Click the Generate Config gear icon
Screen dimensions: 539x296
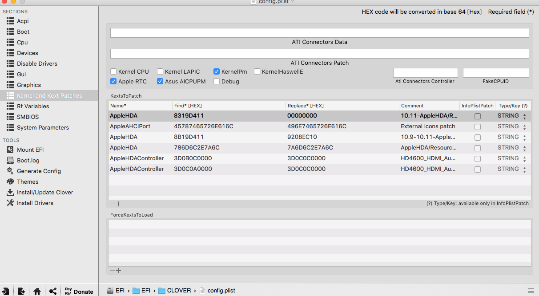10,171
